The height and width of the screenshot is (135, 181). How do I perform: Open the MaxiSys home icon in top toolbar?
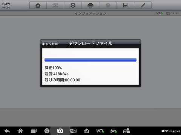[x=38, y=5]
